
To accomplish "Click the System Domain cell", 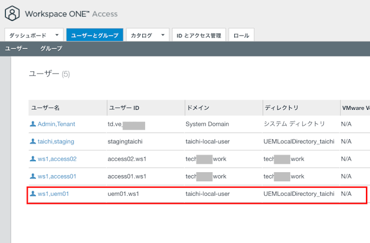I will [x=207, y=124].
